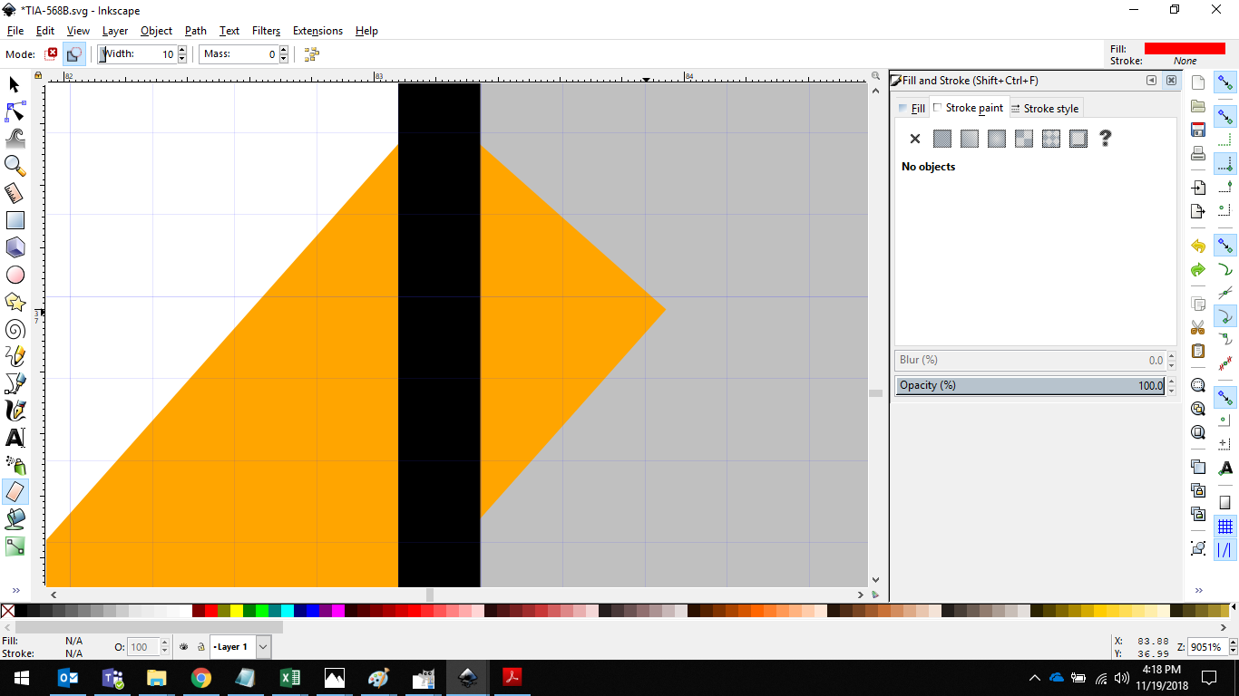
Task: Expand more toolbox tools chevron
Action: 15,591
